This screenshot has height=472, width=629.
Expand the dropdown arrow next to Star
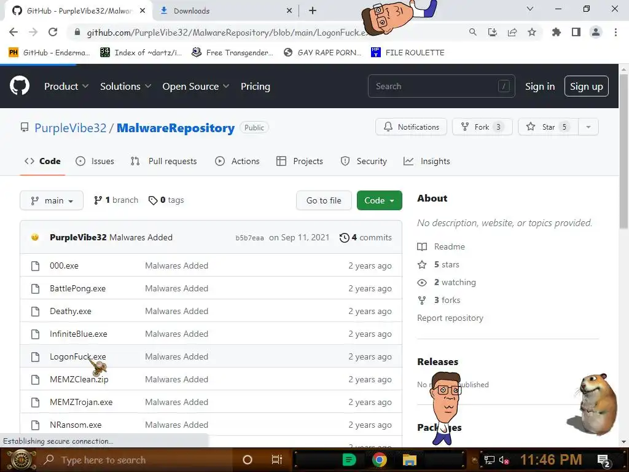[x=588, y=127]
